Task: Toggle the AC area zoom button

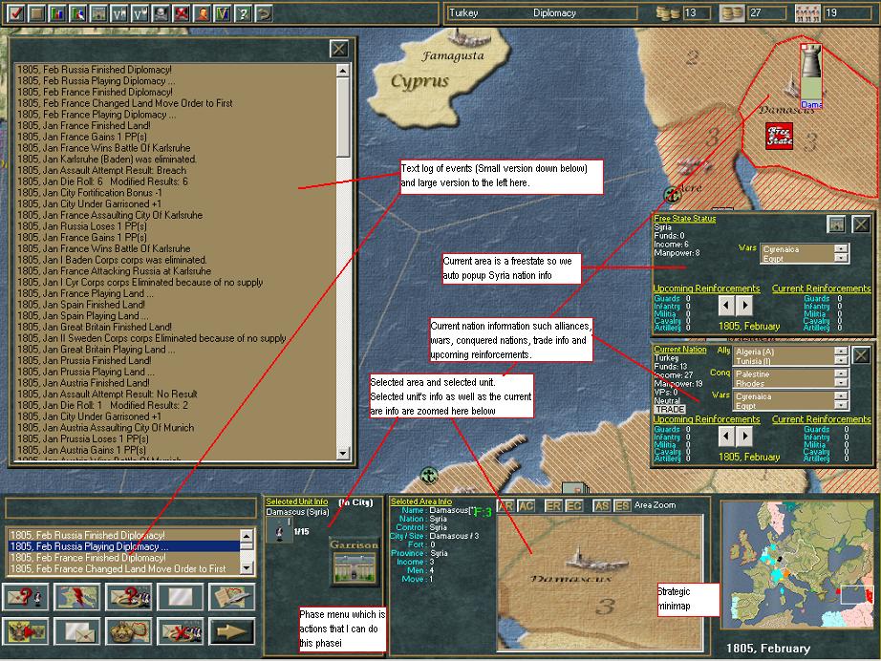Action: click(x=526, y=506)
